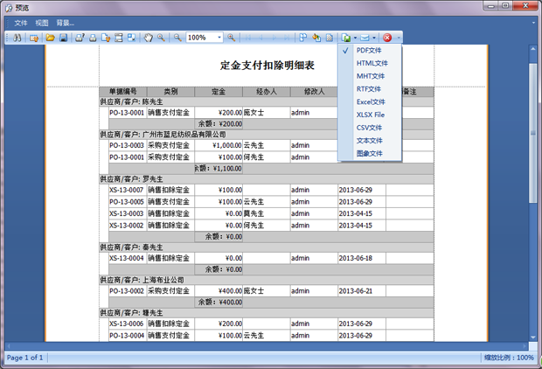Click the vertical scrollbar thumb
542x369 pixels.
pyautogui.click(x=533, y=133)
